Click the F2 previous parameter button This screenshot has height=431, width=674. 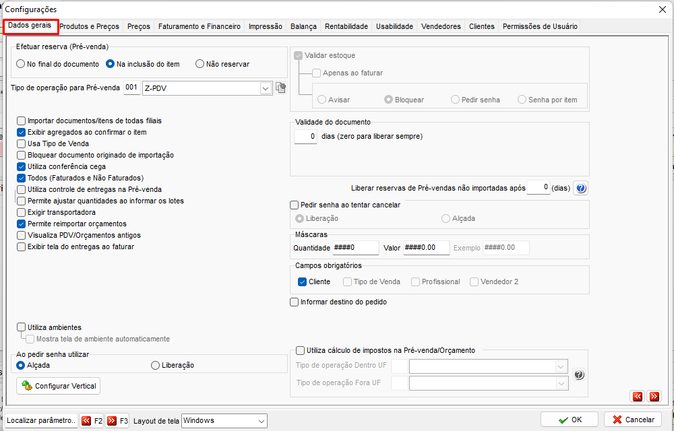point(92,421)
